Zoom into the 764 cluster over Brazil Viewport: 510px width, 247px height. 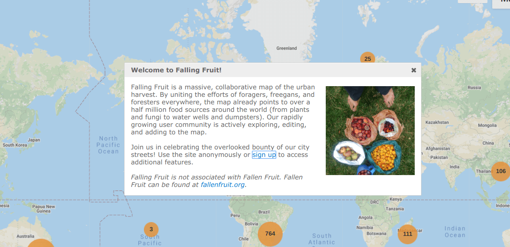click(270, 234)
